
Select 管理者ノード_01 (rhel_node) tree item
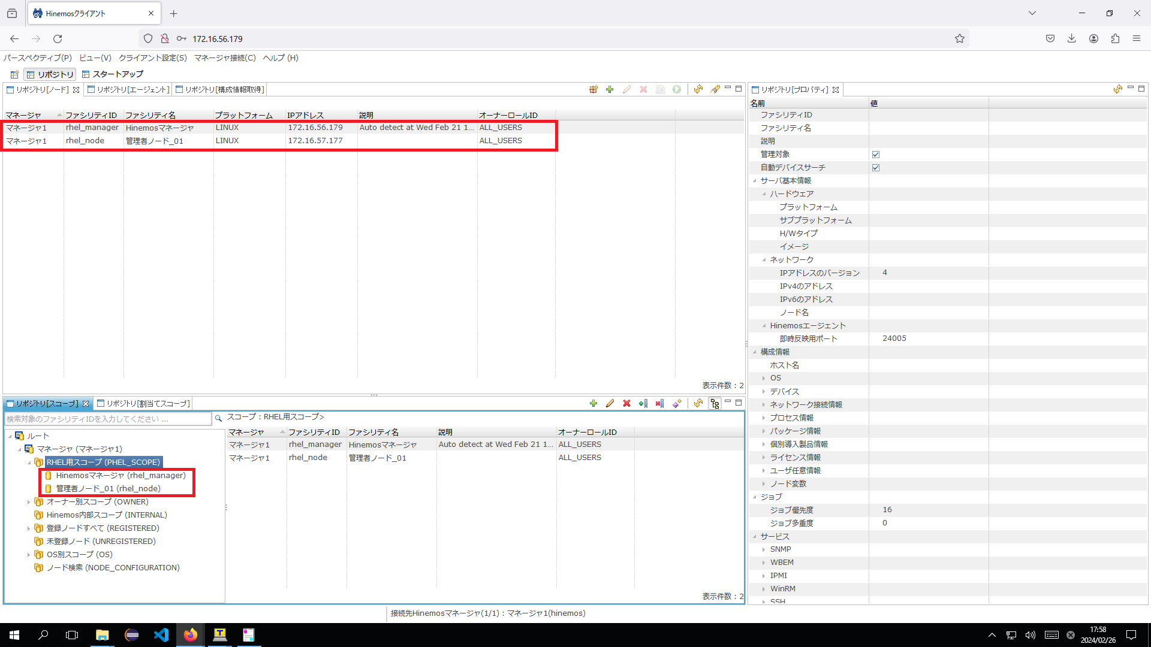coord(108,489)
